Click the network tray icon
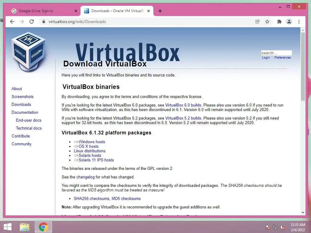 275,227
